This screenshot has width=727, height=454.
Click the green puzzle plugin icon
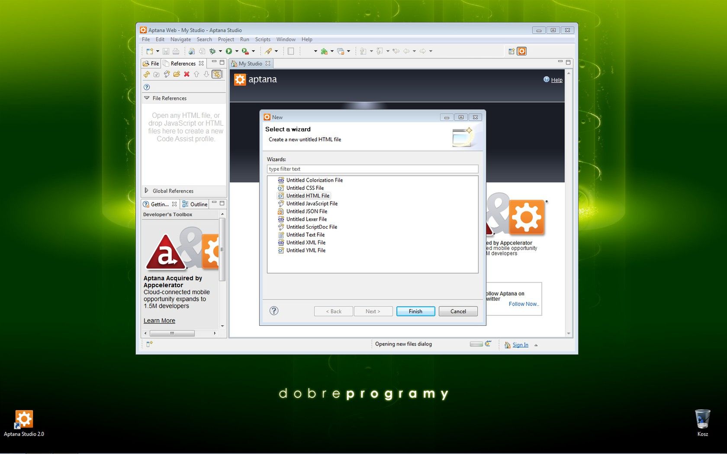click(x=324, y=51)
